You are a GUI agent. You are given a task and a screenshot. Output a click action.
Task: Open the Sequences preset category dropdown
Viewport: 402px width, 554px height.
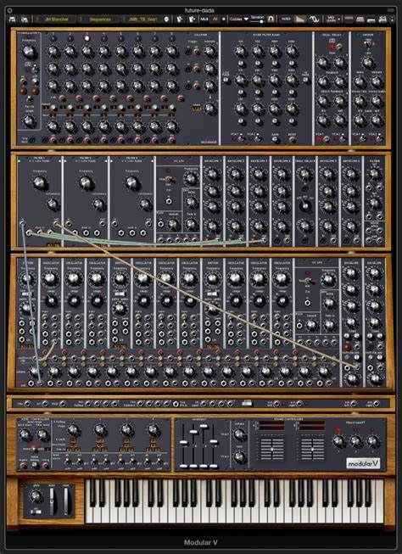point(100,19)
